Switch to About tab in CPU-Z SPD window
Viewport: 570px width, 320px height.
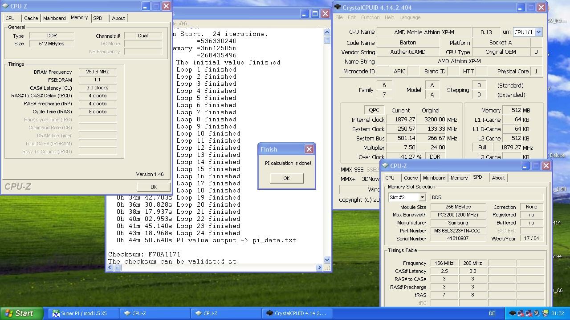coord(498,178)
